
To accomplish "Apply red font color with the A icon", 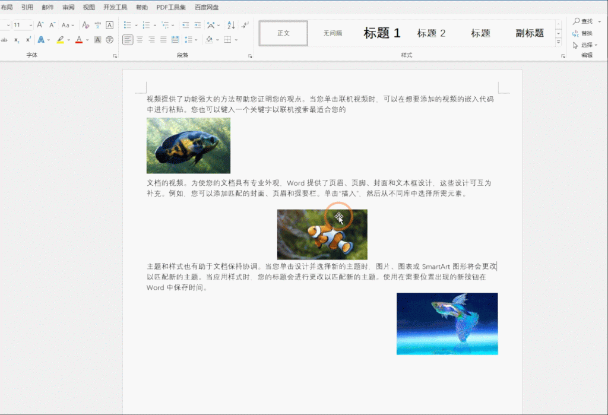I will pyautogui.click(x=79, y=40).
